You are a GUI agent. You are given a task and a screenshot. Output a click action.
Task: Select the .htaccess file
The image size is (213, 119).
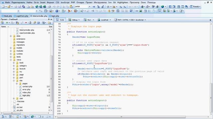click(20, 101)
